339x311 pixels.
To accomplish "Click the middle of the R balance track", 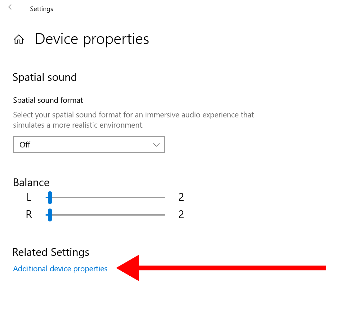I will (x=107, y=215).
